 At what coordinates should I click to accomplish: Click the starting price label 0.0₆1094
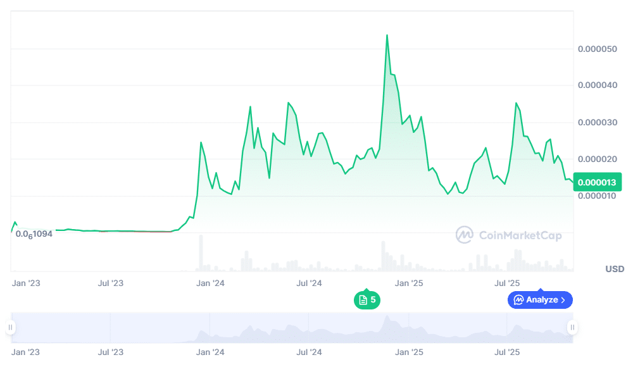pos(34,234)
